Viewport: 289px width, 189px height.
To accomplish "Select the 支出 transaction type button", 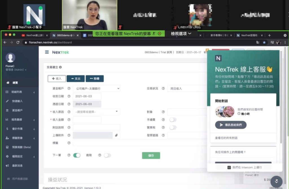I will click(x=76, y=79).
